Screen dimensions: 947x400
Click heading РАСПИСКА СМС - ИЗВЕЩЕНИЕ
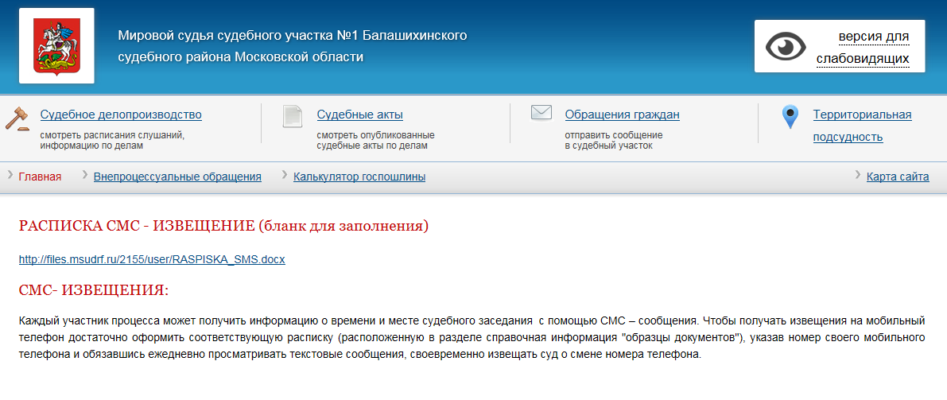click(223, 226)
